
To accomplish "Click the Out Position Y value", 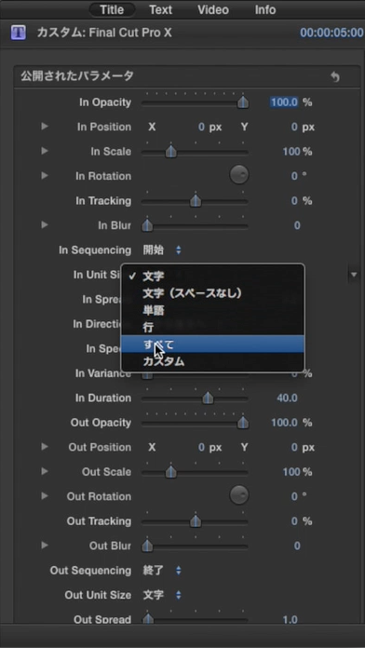I will pos(294,447).
